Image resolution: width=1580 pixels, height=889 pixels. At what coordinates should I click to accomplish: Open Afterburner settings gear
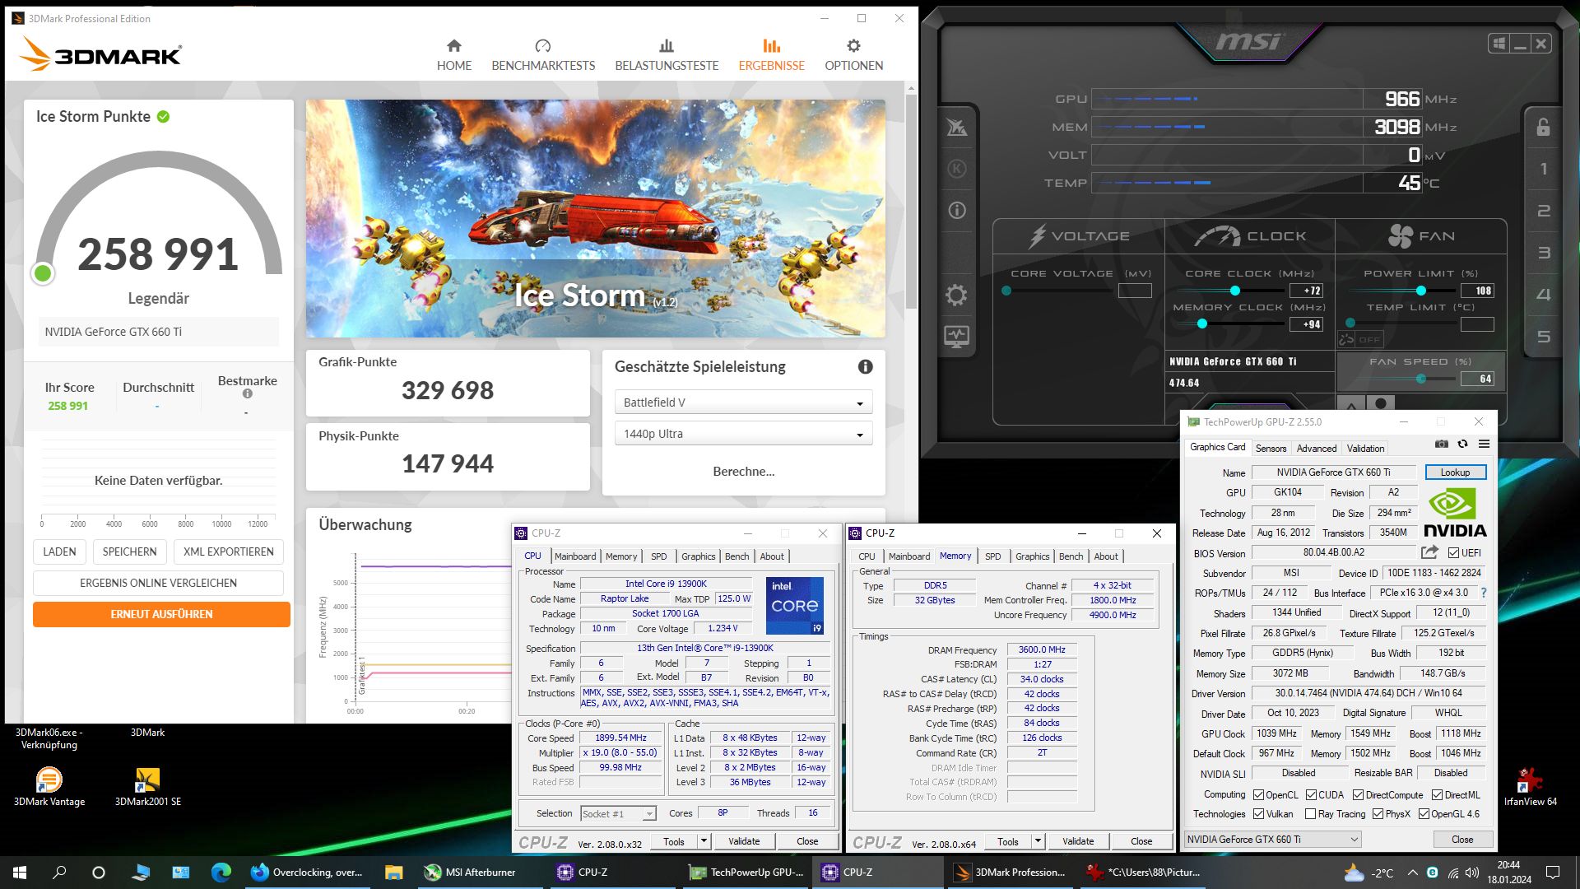(956, 295)
